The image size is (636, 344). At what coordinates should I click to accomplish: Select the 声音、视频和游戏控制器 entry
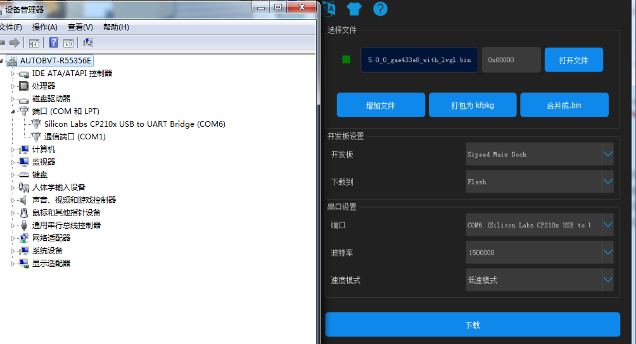click(74, 200)
